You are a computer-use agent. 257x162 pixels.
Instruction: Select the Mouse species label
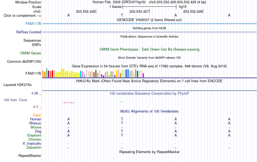click(x=36, y=127)
